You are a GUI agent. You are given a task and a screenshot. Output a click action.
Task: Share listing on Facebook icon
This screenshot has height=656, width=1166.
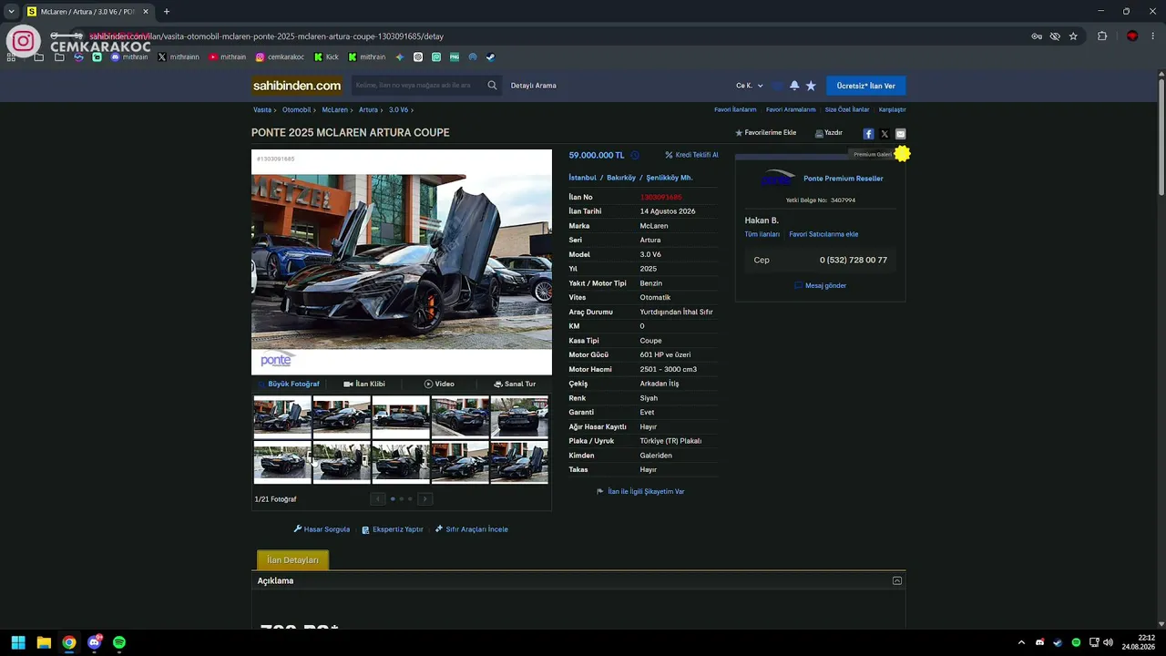868,134
